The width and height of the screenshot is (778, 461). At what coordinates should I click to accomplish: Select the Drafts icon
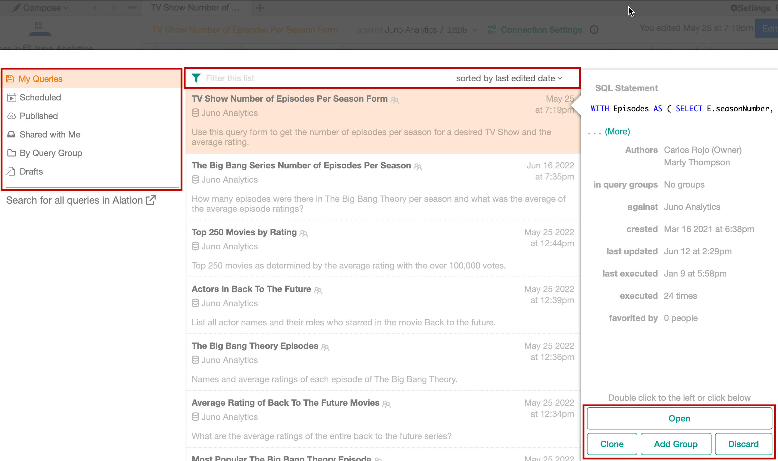click(11, 171)
